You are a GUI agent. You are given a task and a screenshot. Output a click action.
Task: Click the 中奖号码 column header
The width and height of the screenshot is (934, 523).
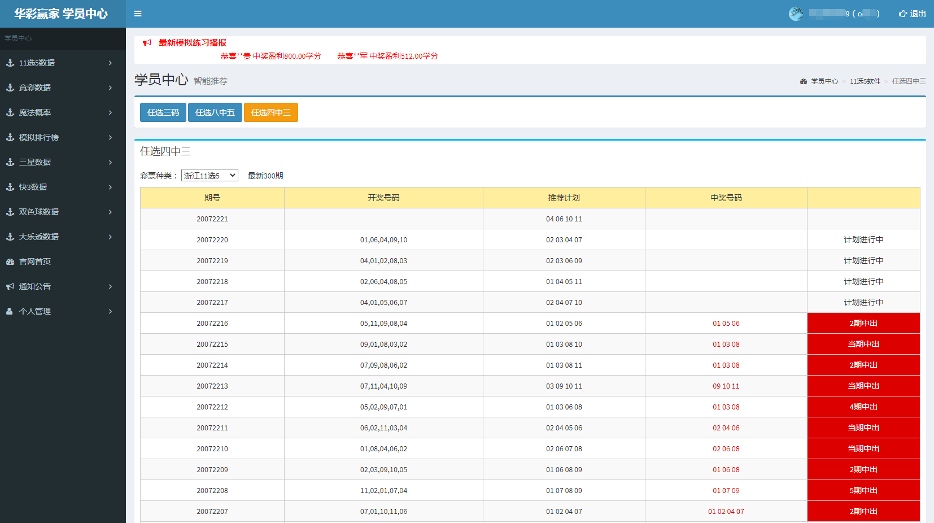[x=726, y=198]
